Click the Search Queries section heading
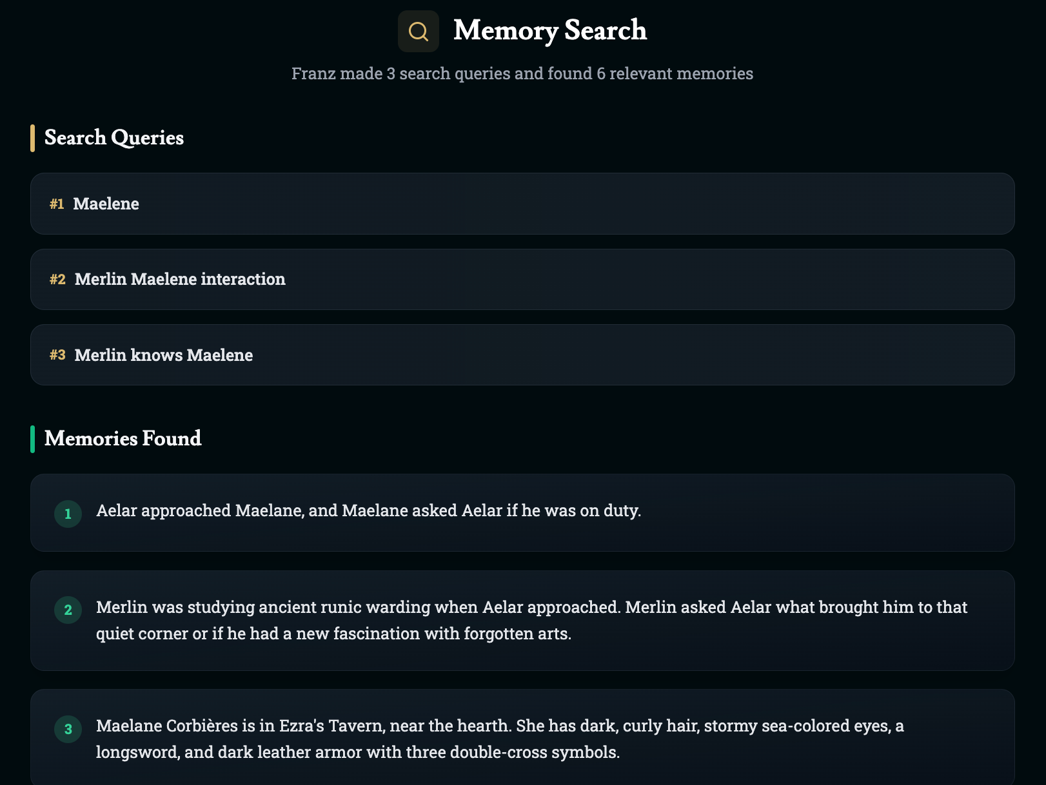The width and height of the screenshot is (1046, 785). [x=114, y=138]
